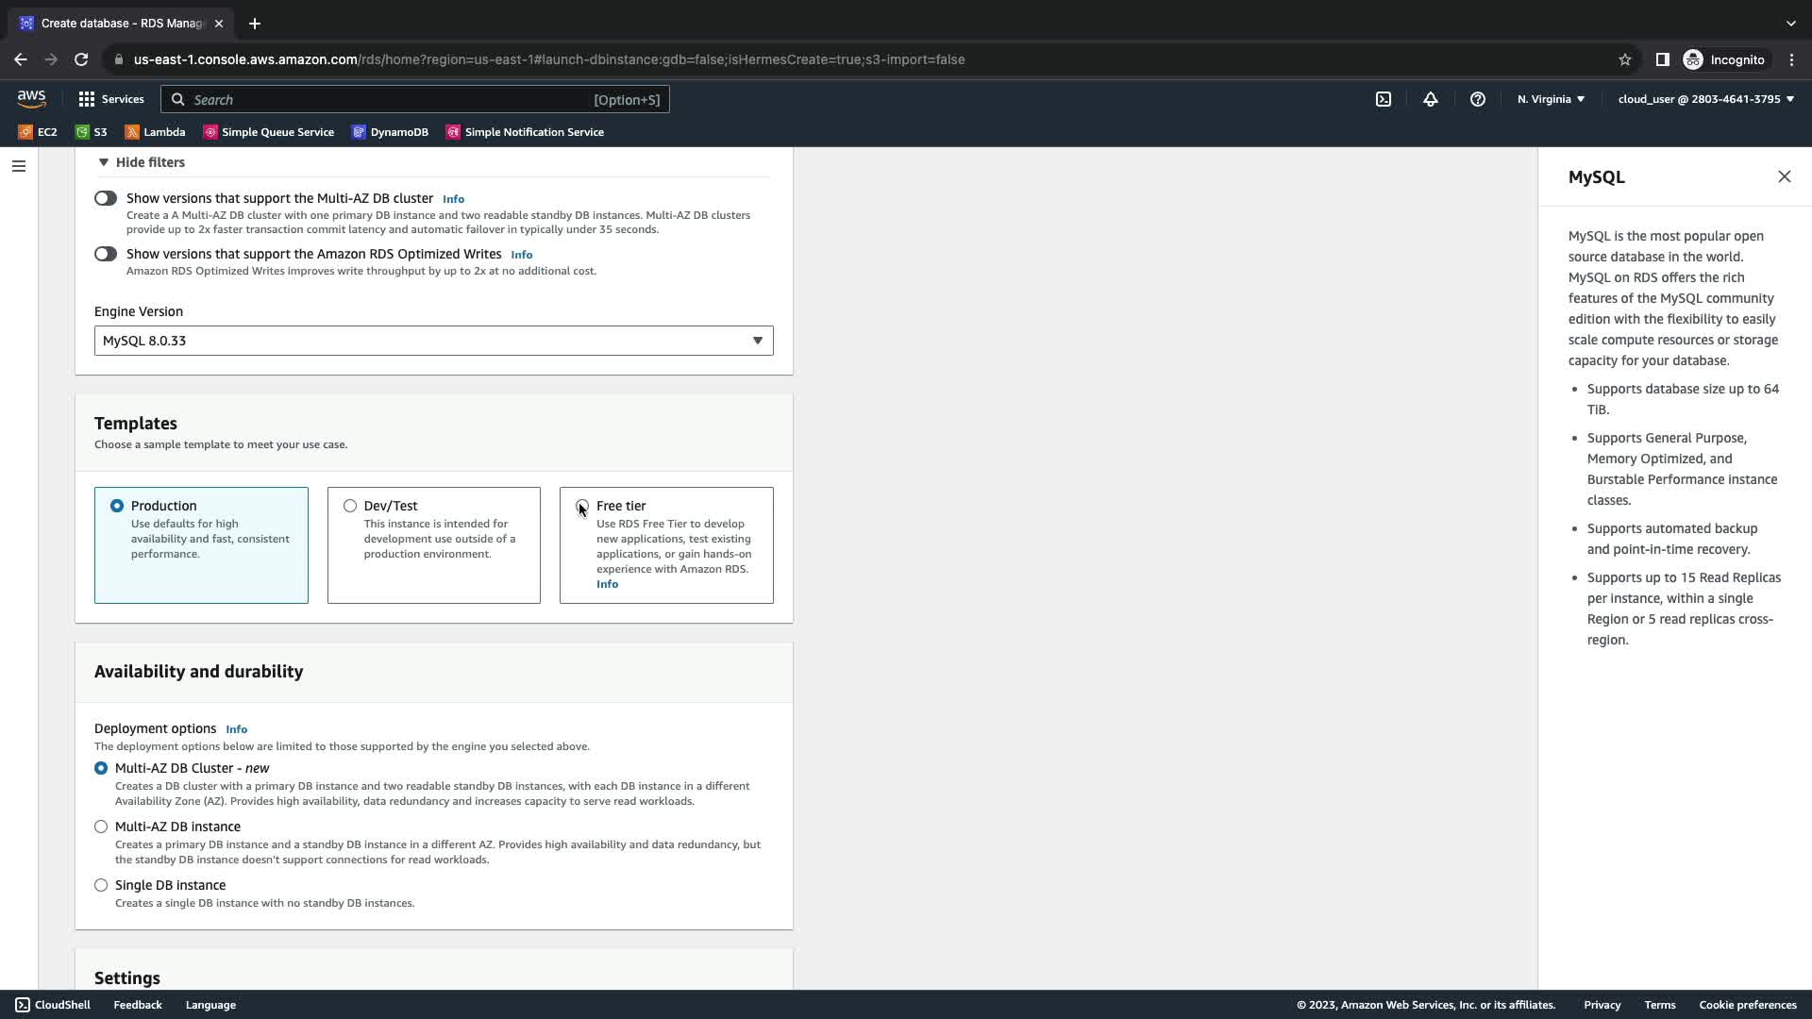Open the cloud_user account menu
The height and width of the screenshot is (1019, 1812).
tap(1705, 99)
